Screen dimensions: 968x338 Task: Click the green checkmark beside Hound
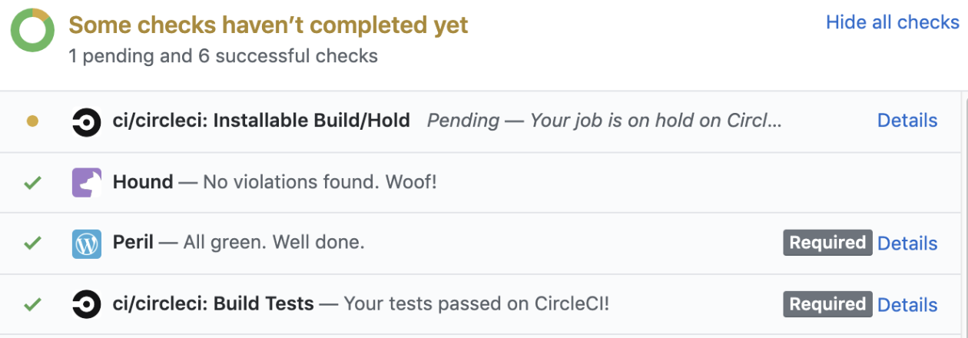[32, 183]
